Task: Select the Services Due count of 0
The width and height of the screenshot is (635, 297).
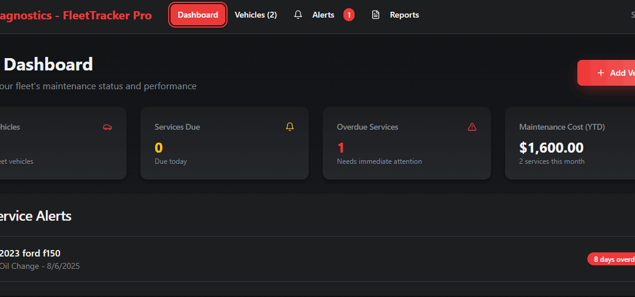Action: [159, 148]
